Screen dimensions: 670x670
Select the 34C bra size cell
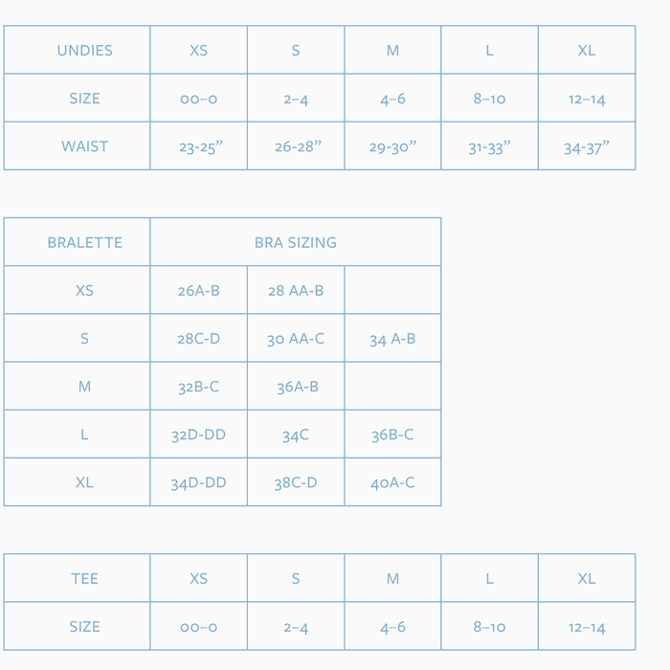pyautogui.click(x=295, y=435)
